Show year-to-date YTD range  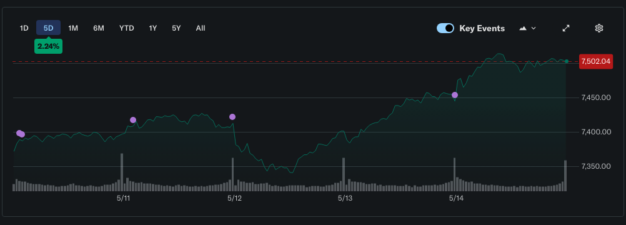tap(127, 28)
